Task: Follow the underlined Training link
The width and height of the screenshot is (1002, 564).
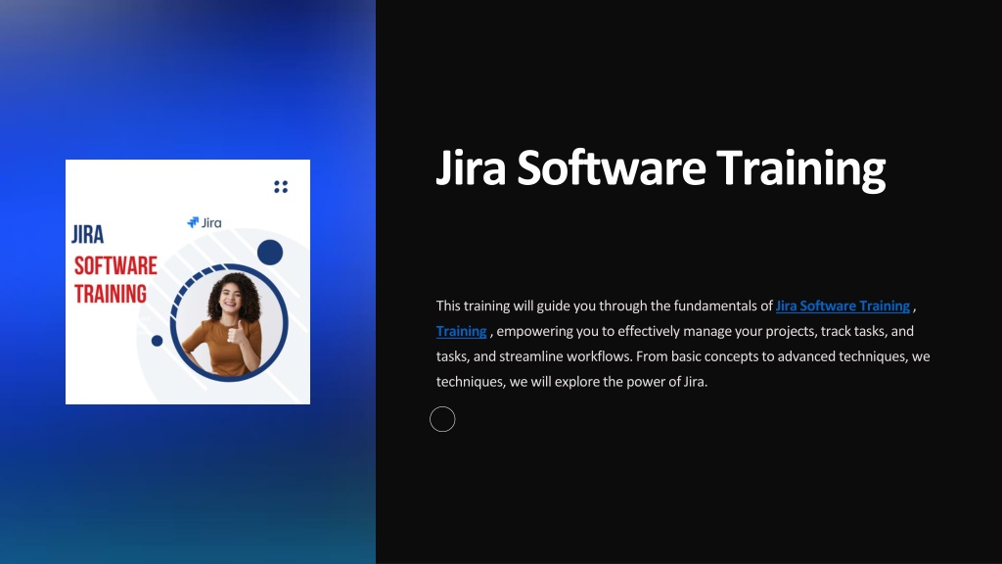Action: pyautogui.click(x=462, y=331)
